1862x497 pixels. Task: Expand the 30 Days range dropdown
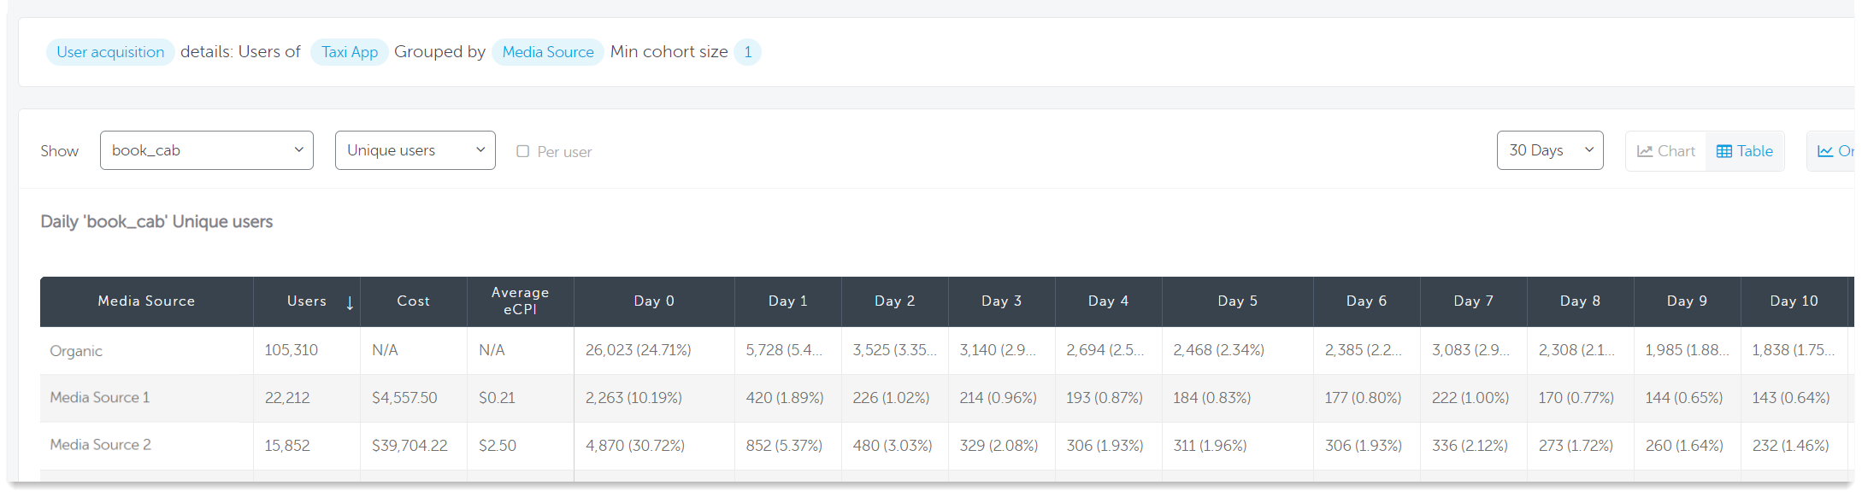(x=1549, y=150)
